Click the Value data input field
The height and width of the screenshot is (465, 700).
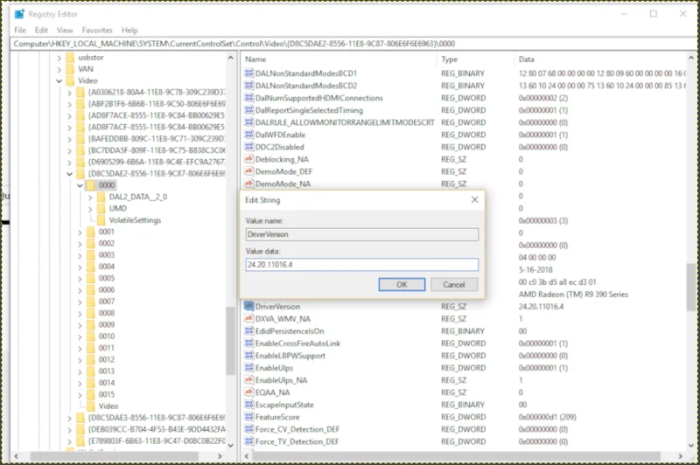pos(361,264)
